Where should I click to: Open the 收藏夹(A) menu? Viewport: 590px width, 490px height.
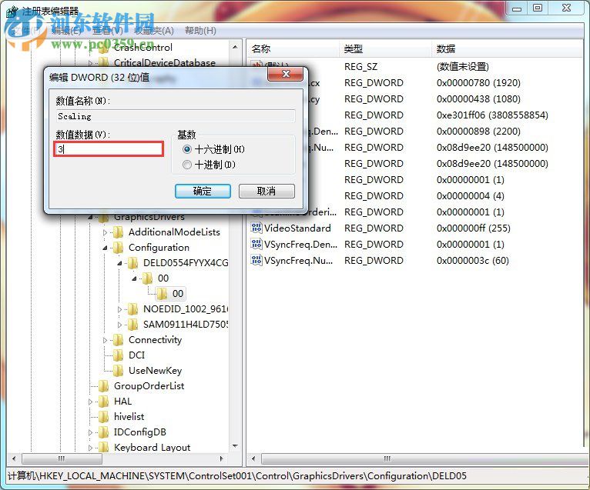pos(154,31)
